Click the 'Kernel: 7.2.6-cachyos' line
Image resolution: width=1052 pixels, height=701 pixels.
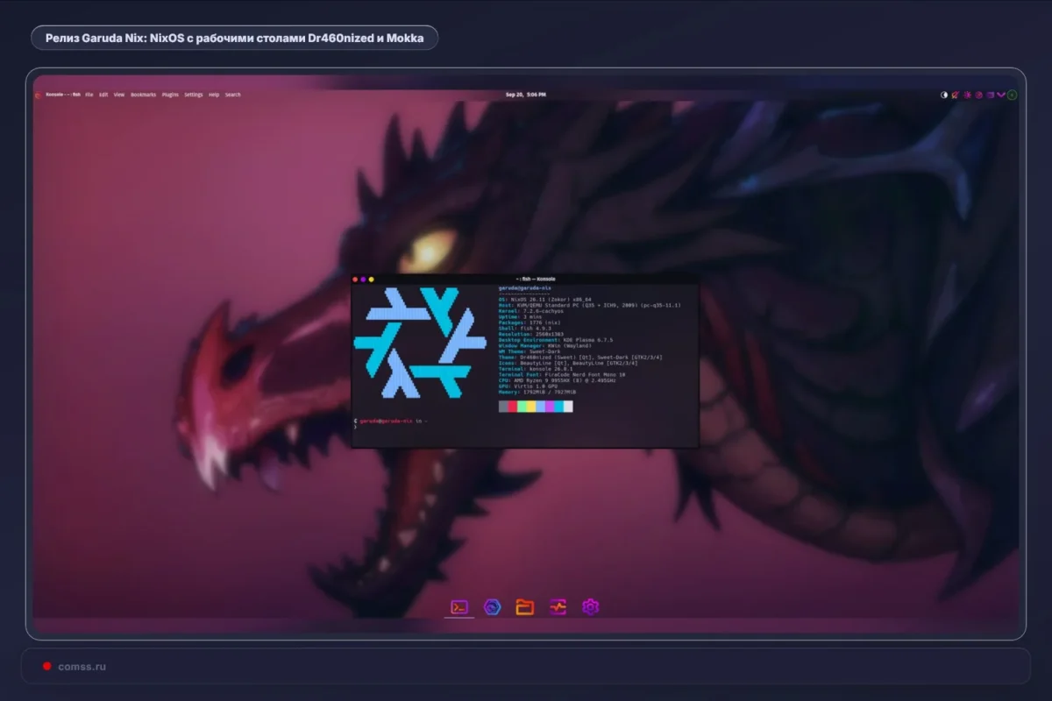pyautogui.click(x=531, y=311)
